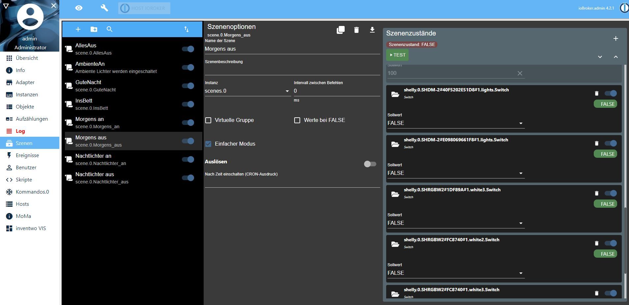Click the sidebar dropdown triangle icon
629x305 pixels.
tap(6, 6)
